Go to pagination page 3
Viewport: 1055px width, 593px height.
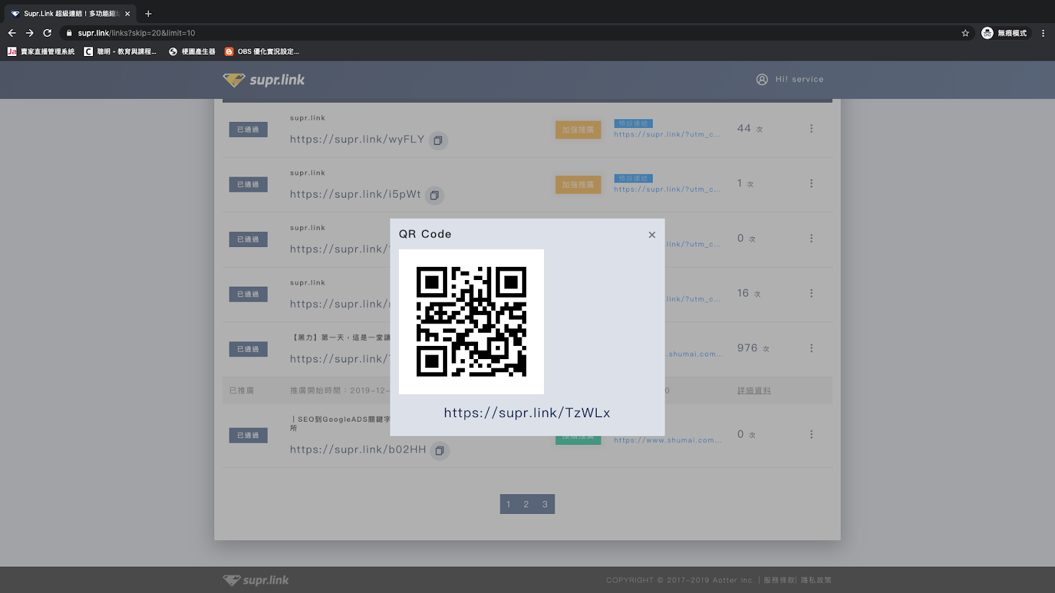tap(545, 504)
